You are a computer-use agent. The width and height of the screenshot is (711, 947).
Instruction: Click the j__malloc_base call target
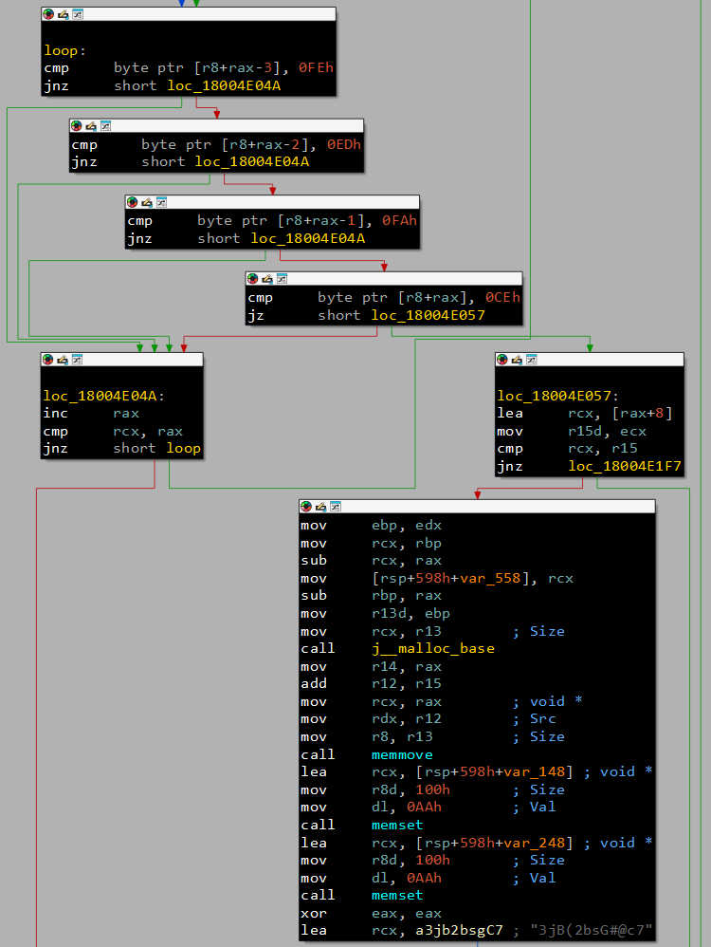[432, 648]
